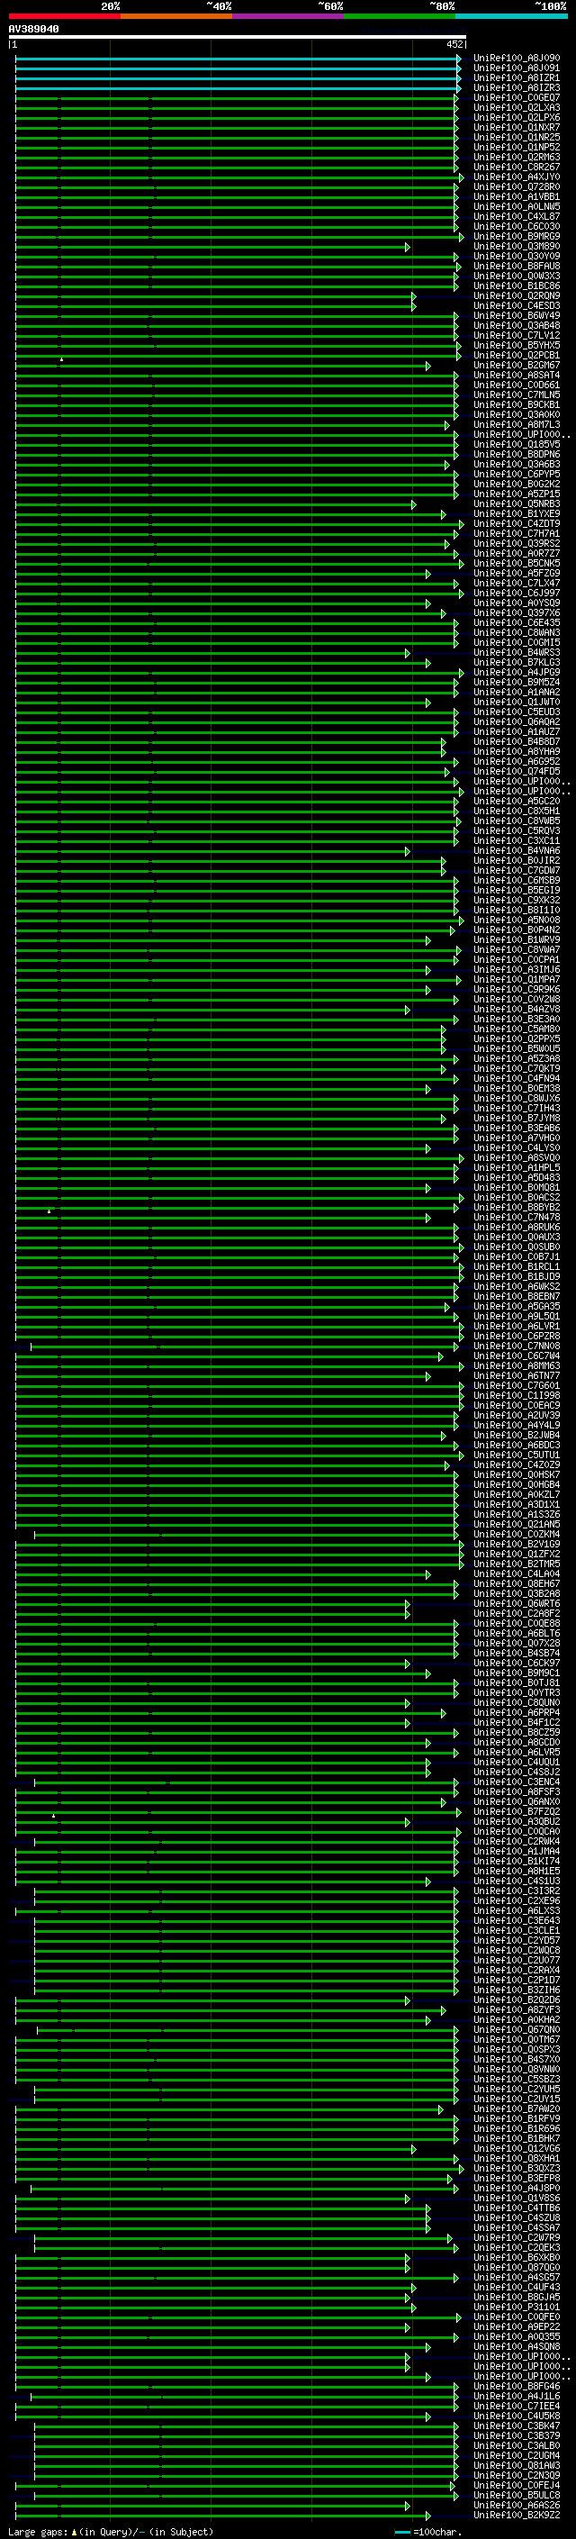Pick the UniRef100_B2V1G9 label
Screen dimensions: 576x2539
coord(517,1544)
